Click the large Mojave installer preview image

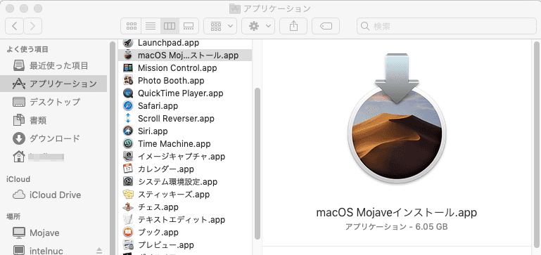tap(397, 118)
